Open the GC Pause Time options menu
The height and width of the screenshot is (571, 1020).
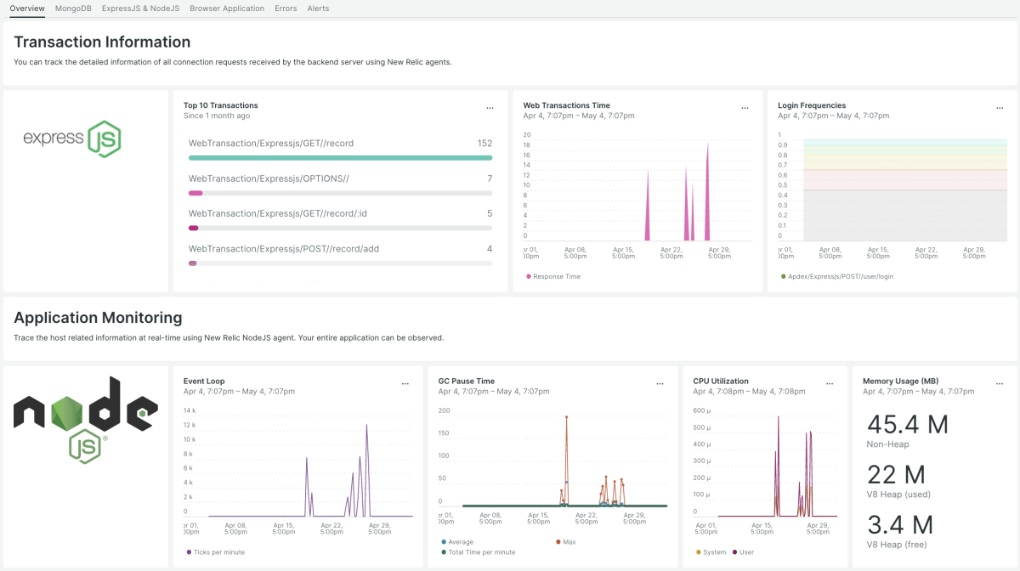[660, 383]
